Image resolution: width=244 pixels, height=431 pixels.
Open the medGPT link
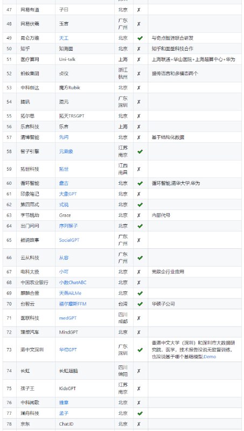(67, 318)
